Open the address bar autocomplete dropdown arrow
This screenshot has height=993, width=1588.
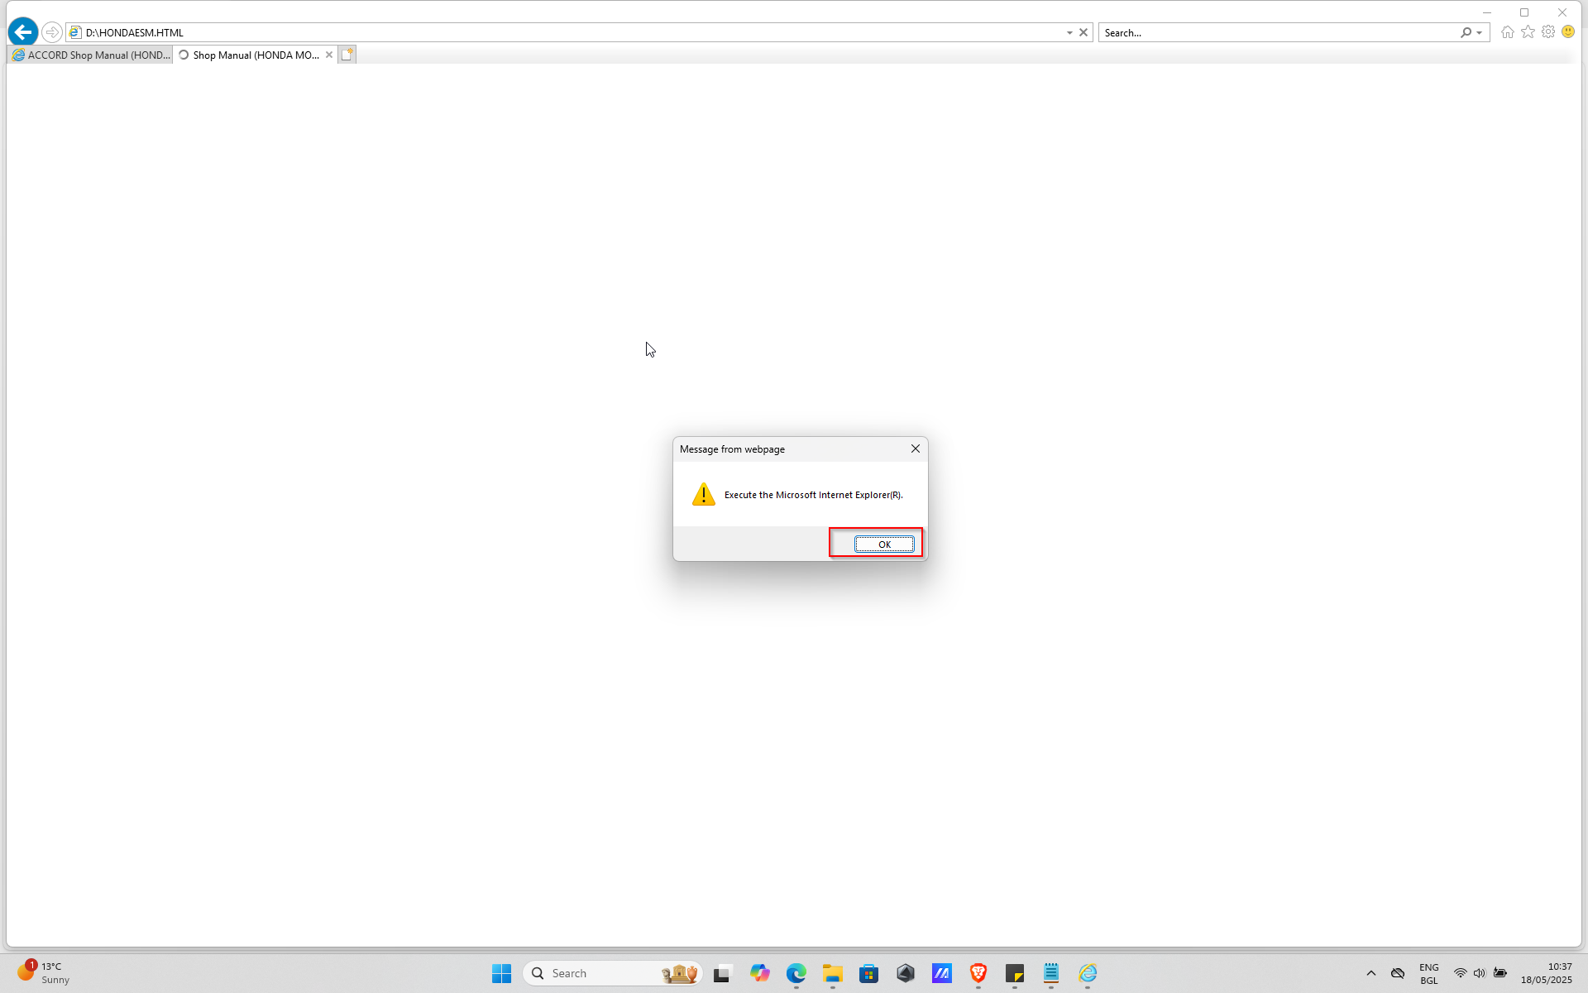[1069, 32]
